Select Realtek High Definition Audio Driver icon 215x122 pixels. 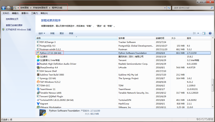(38, 64)
